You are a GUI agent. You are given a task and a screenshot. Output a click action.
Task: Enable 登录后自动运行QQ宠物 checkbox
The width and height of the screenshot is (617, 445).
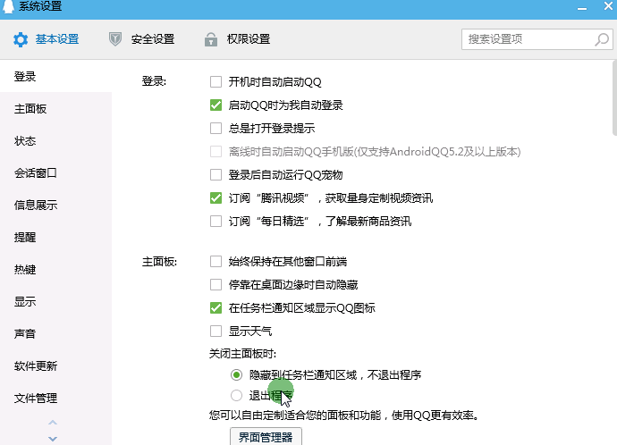216,174
